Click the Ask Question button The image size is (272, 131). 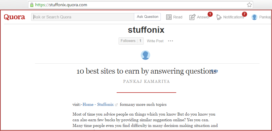pos(148,17)
